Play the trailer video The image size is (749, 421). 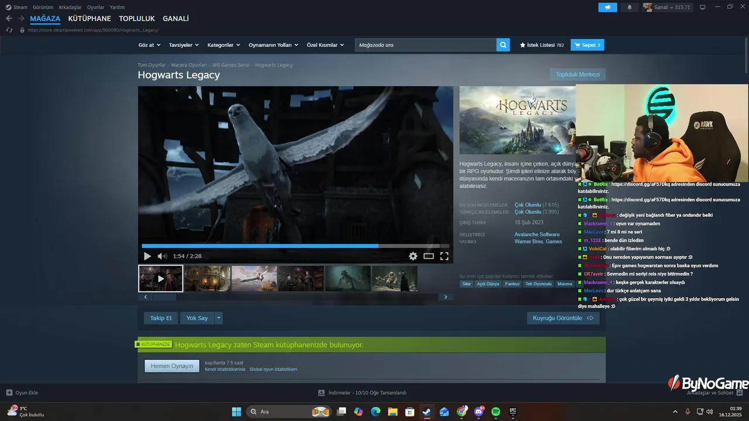pos(147,256)
